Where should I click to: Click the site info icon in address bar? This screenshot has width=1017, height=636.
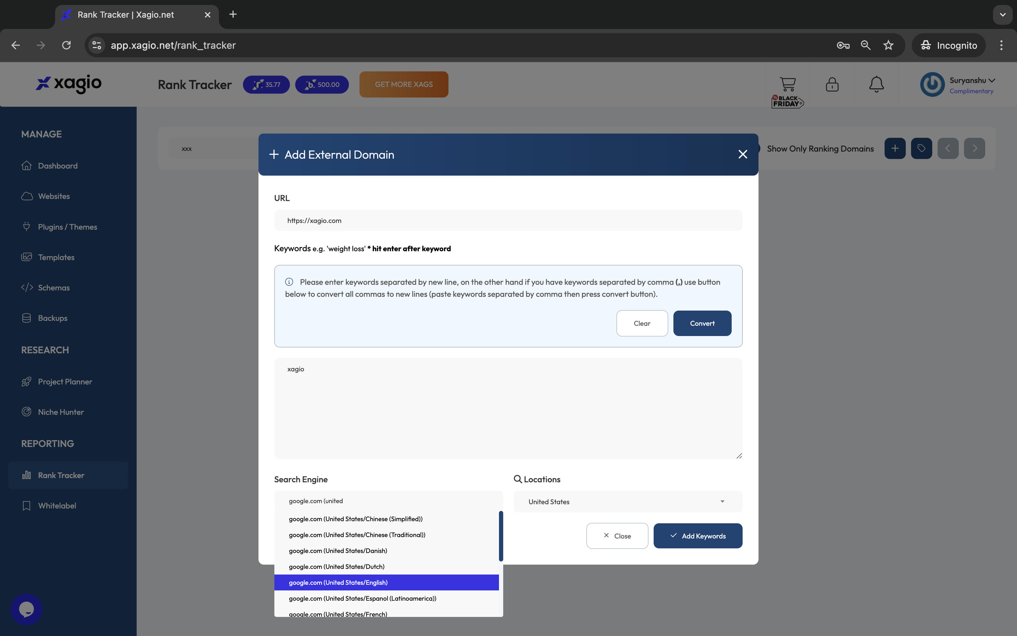(97, 46)
